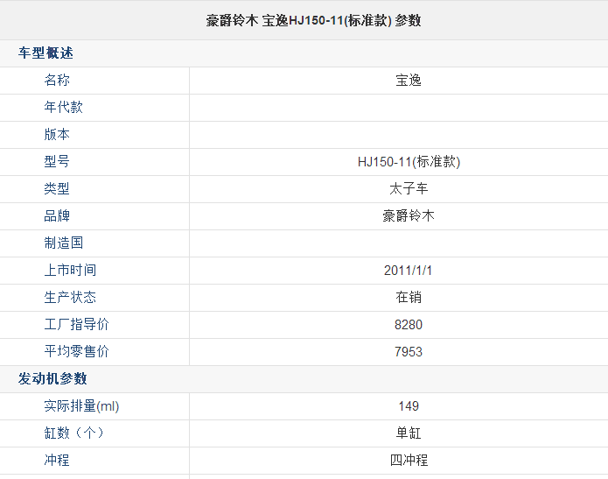Select the 发动机参数 section header
The height and width of the screenshot is (479, 608).
52,378
